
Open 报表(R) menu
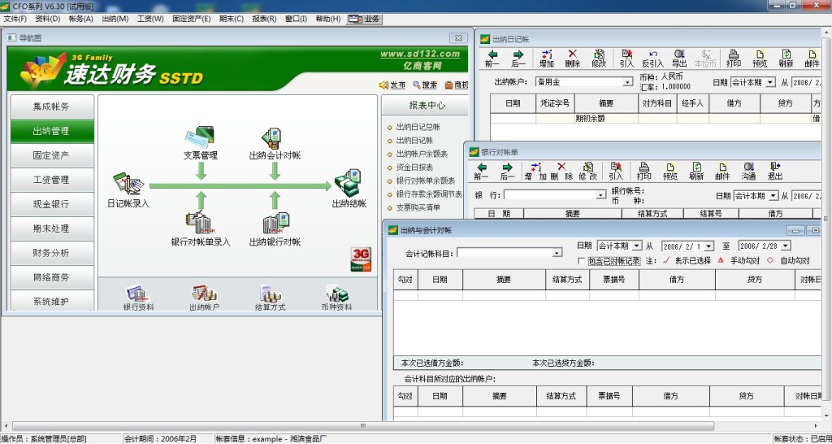(264, 19)
